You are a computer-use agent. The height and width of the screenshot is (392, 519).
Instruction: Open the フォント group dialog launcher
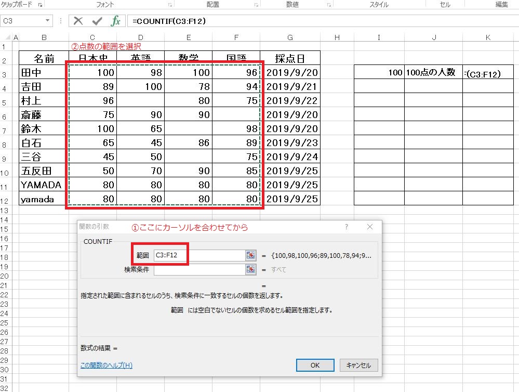click(x=170, y=5)
